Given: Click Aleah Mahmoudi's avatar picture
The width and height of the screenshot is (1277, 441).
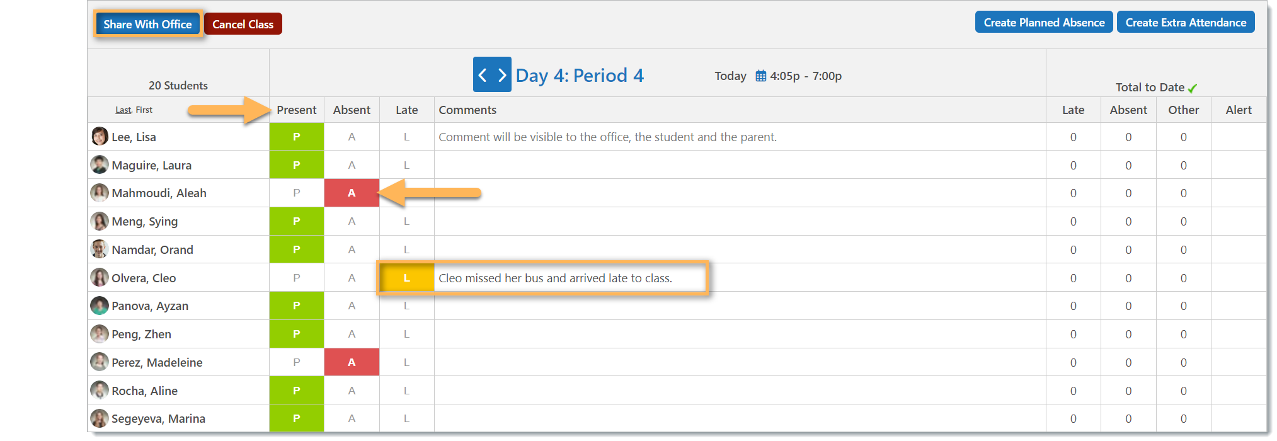Looking at the screenshot, I should tap(100, 193).
